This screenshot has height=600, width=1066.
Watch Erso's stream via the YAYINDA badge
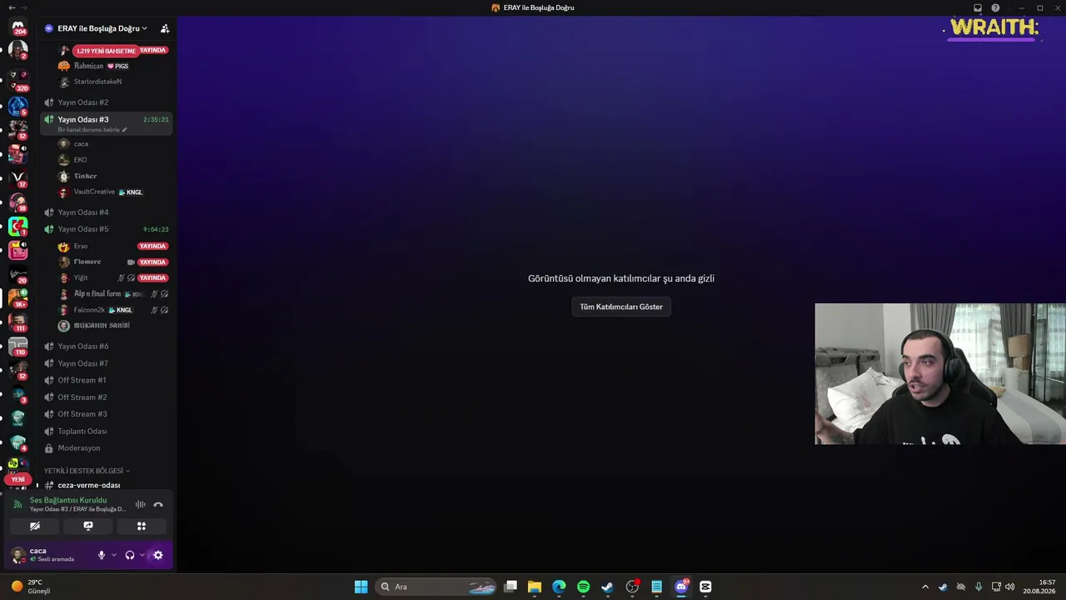[153, 247]
